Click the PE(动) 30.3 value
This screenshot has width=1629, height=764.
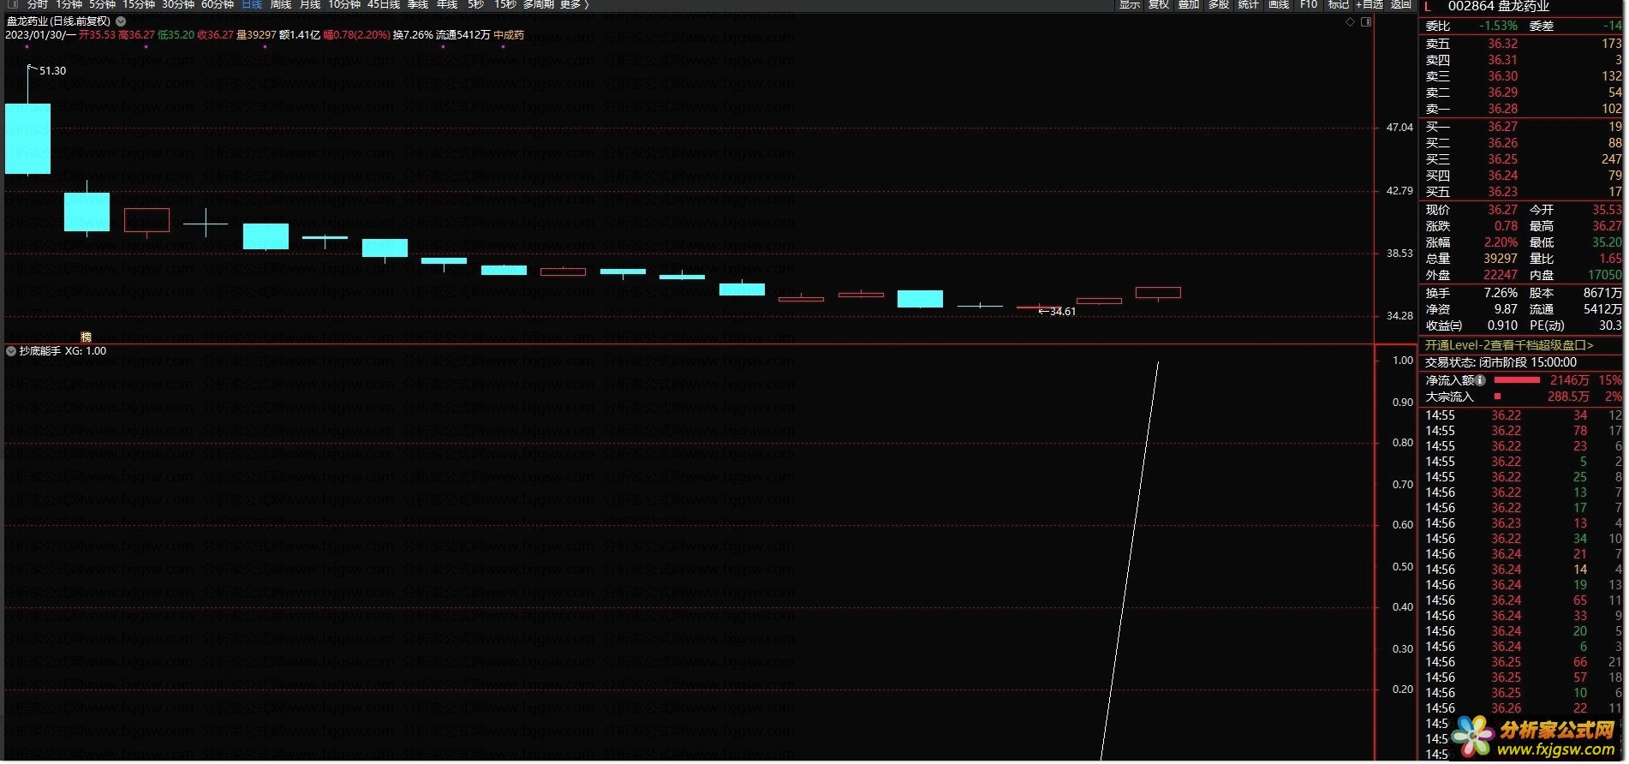[x=1609, y=325]
